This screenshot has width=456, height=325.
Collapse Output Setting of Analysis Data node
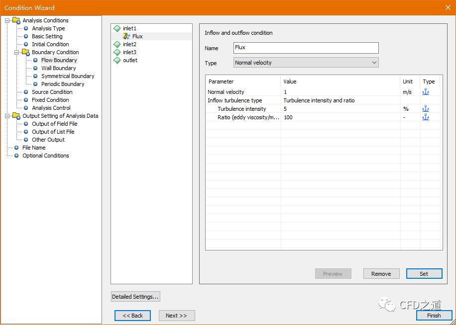pos(8,116)
